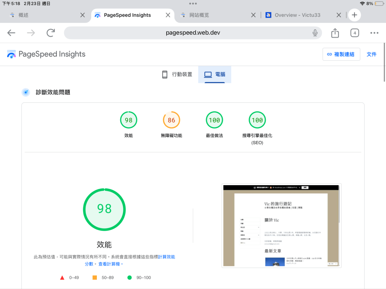The width and height of the screenshot is (386, 289).
Task: Open the browser three-dot menu
Action: click(x=374, y=33)
